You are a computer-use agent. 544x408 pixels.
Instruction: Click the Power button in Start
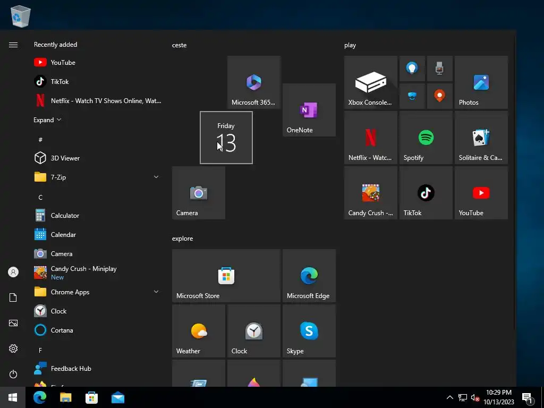click(13, 374)
